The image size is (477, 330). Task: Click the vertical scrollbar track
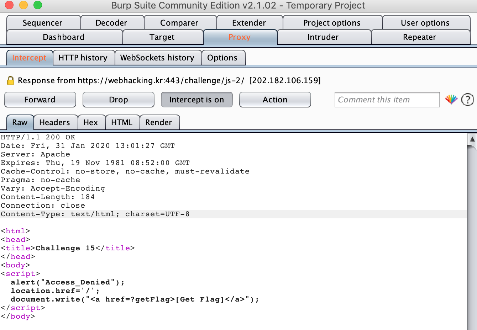(x=472, y=237)
